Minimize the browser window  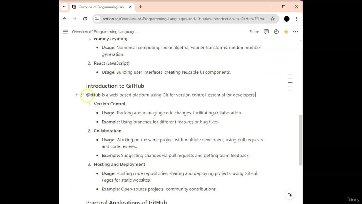pos(271,7)
